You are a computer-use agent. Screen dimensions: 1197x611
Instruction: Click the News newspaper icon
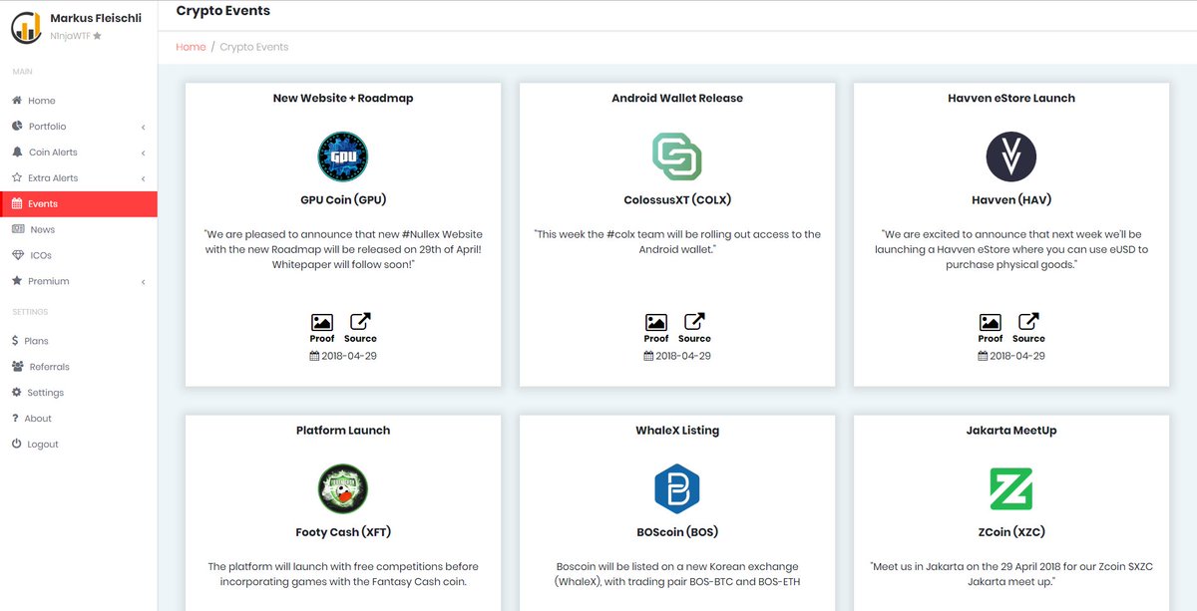click(x=18, y=229)
